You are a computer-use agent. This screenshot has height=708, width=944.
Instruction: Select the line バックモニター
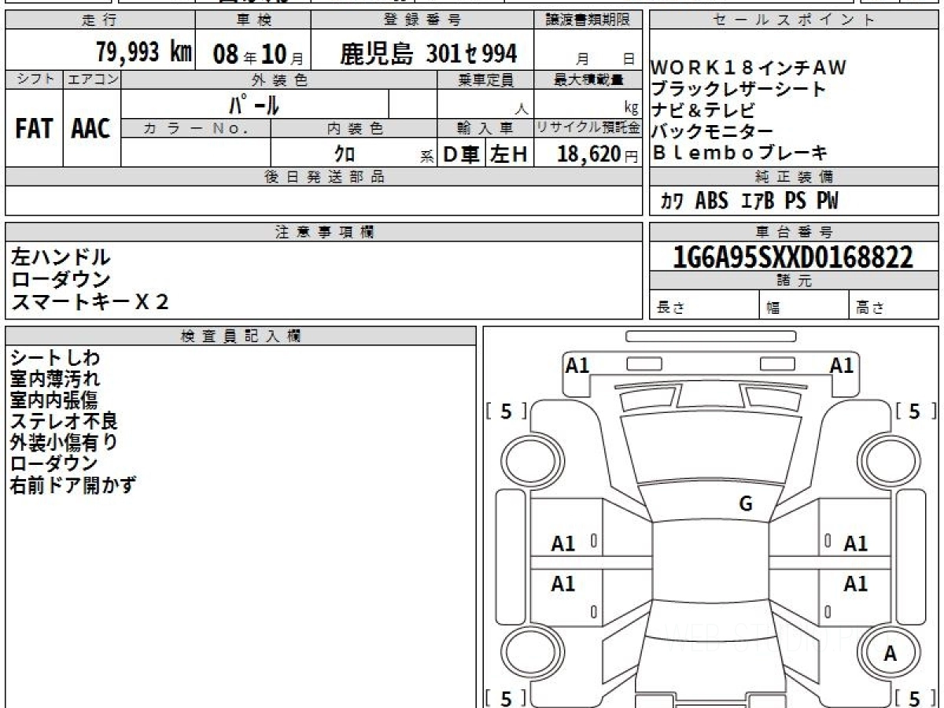712,131
